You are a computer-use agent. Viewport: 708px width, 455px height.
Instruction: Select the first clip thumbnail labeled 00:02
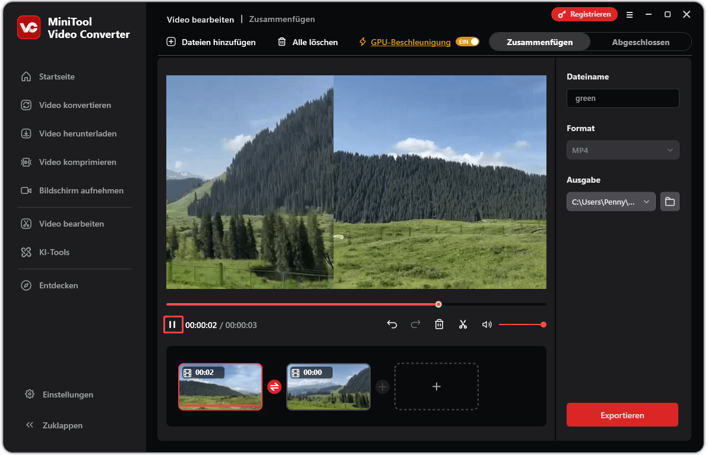(x=220, y=386)
